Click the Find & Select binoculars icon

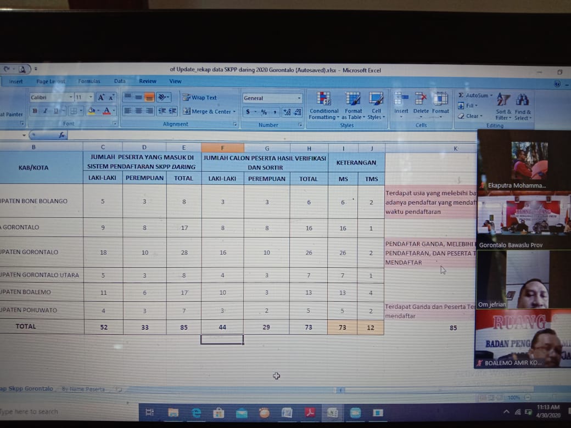(522, 100)
